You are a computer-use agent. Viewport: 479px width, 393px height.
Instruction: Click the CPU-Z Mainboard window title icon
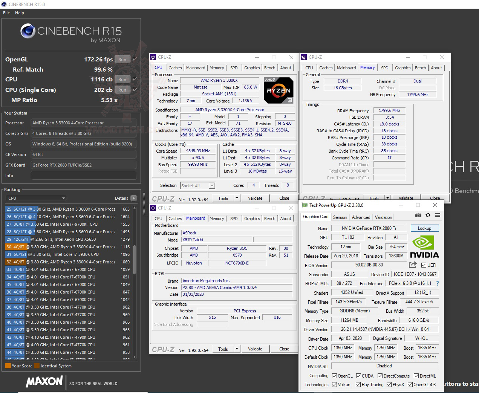(x=153, y=208)
